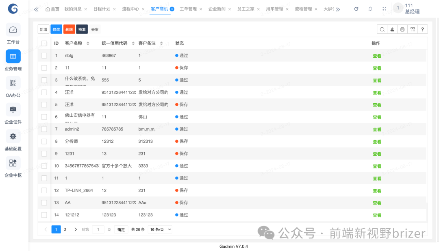Open the notification bell icon

(x=370, y=8)
